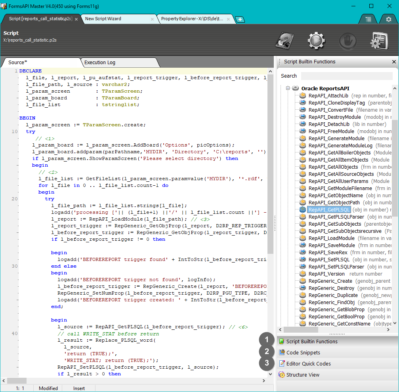This screenshot has height=392, width=399.
Task: Select RepAPI_AttachLib function
Action: 328,96
